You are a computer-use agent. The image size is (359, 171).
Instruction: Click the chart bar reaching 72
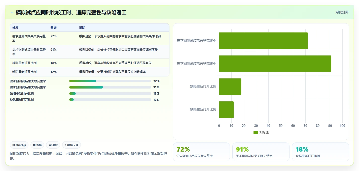point(263,41)
